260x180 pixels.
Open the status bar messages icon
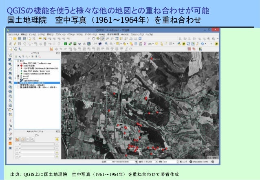[213, 162]
